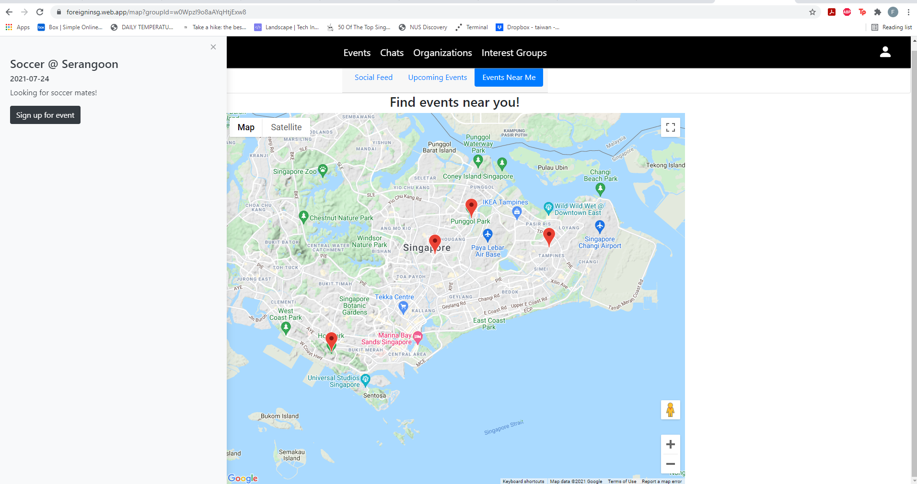917x484 pixels.
Task: Open the Dropbox - taiwan bookmark
Action: (x=528, y=27)
